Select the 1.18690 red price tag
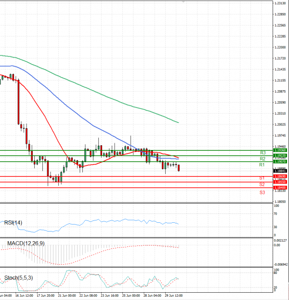289x300 pixels. pyautogui.click(x=280, y=177)
